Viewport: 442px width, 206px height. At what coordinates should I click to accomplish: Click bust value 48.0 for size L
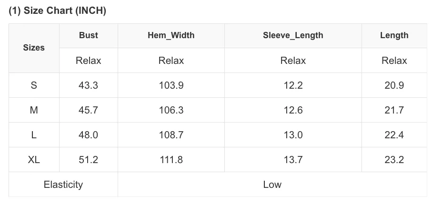point(89,134)
